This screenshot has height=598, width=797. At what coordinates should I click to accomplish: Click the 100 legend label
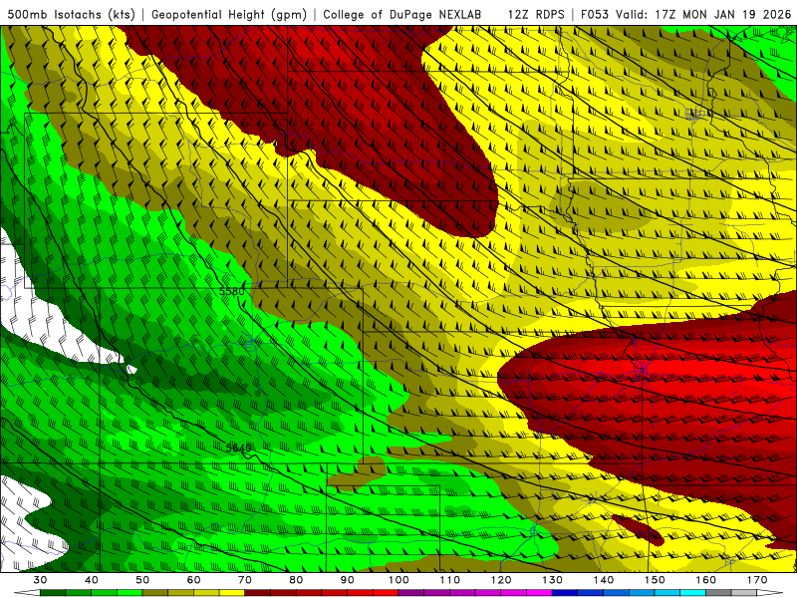pos(398,580)
